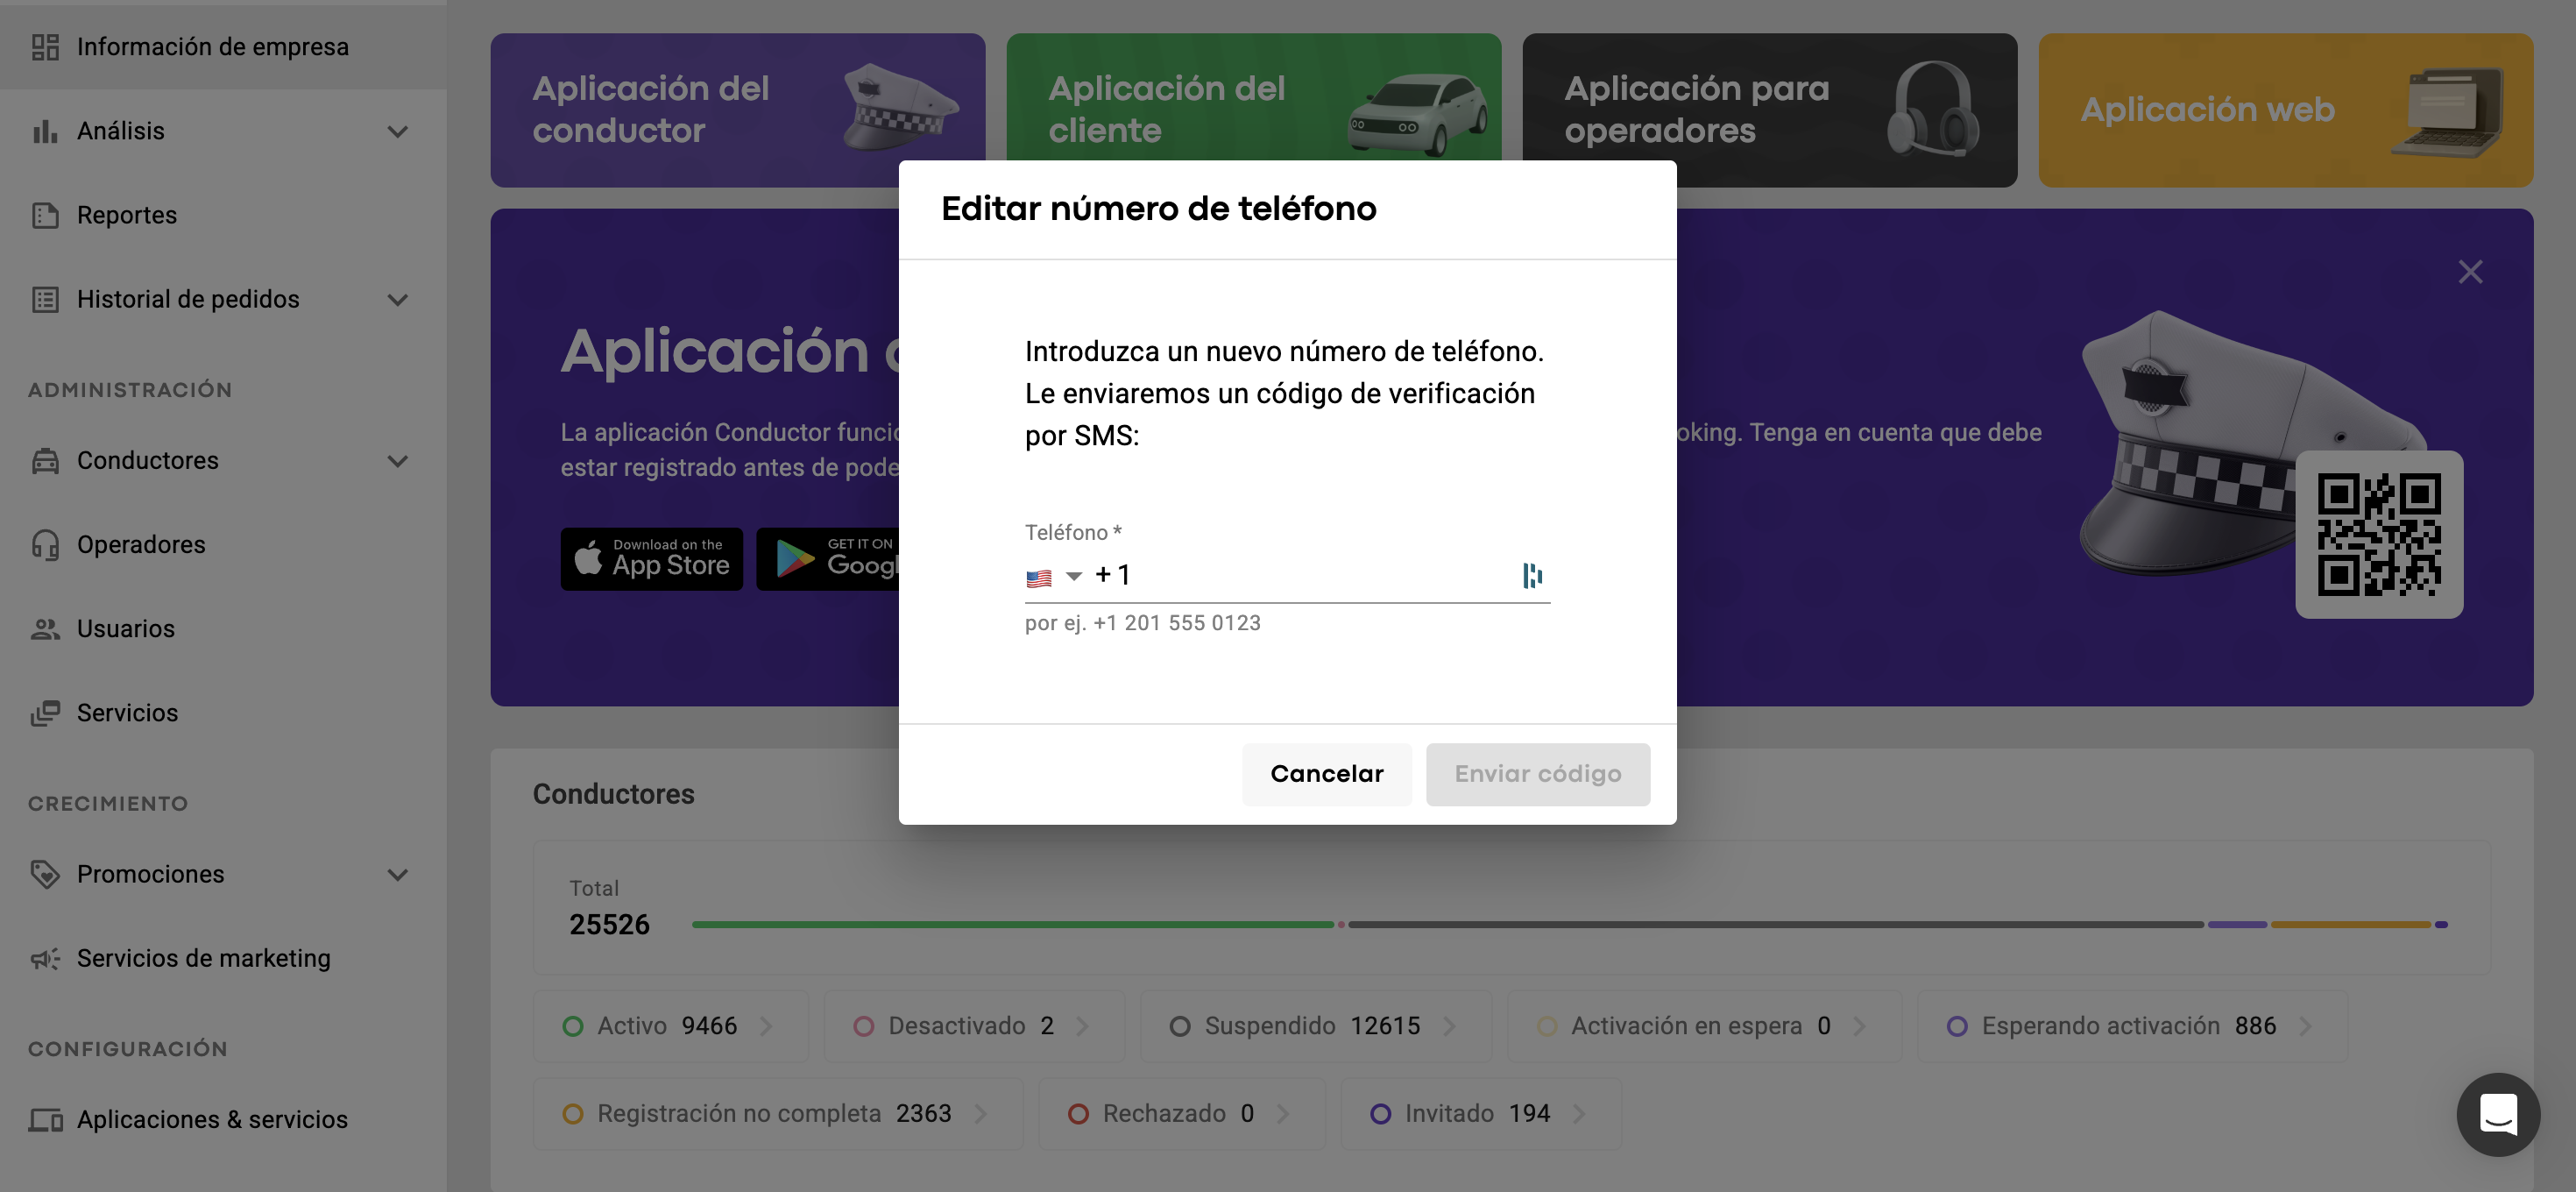Expand the Análisis menu chevron

point(397,132)
